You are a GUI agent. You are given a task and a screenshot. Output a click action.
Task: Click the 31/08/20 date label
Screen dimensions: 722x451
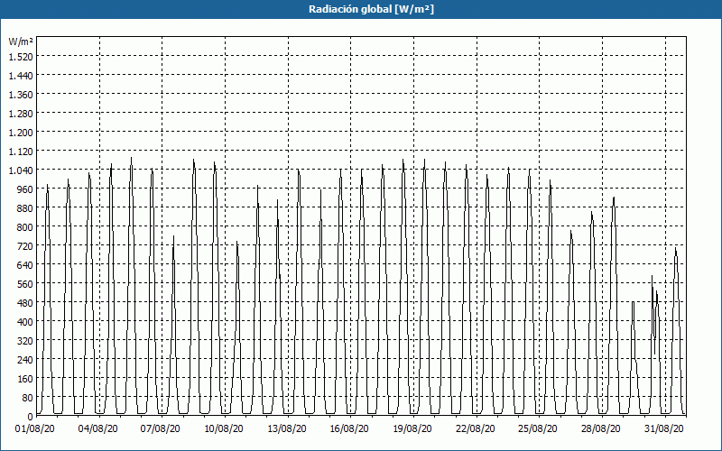point(664,428)
